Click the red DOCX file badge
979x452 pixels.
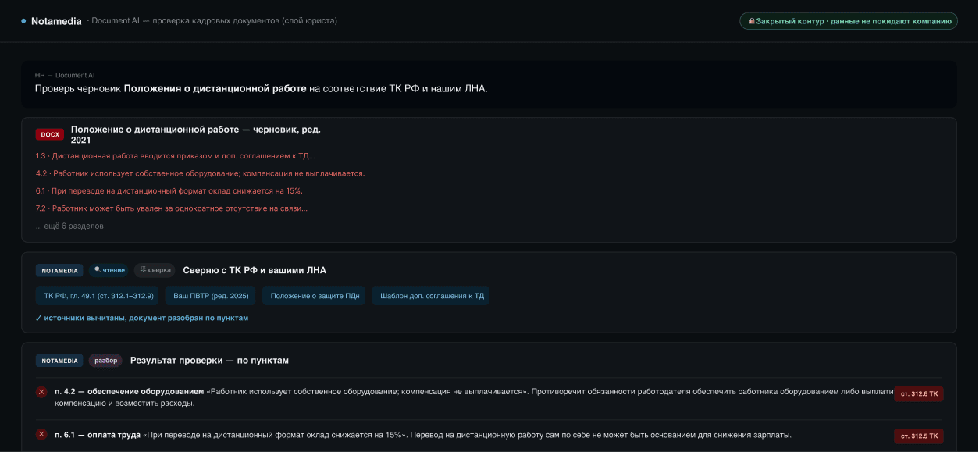(x=50, y=134)
